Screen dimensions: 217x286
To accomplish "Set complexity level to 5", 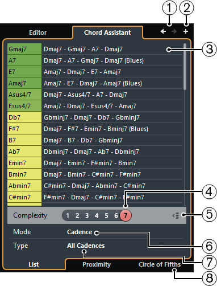I will click(x=106, y=215).
